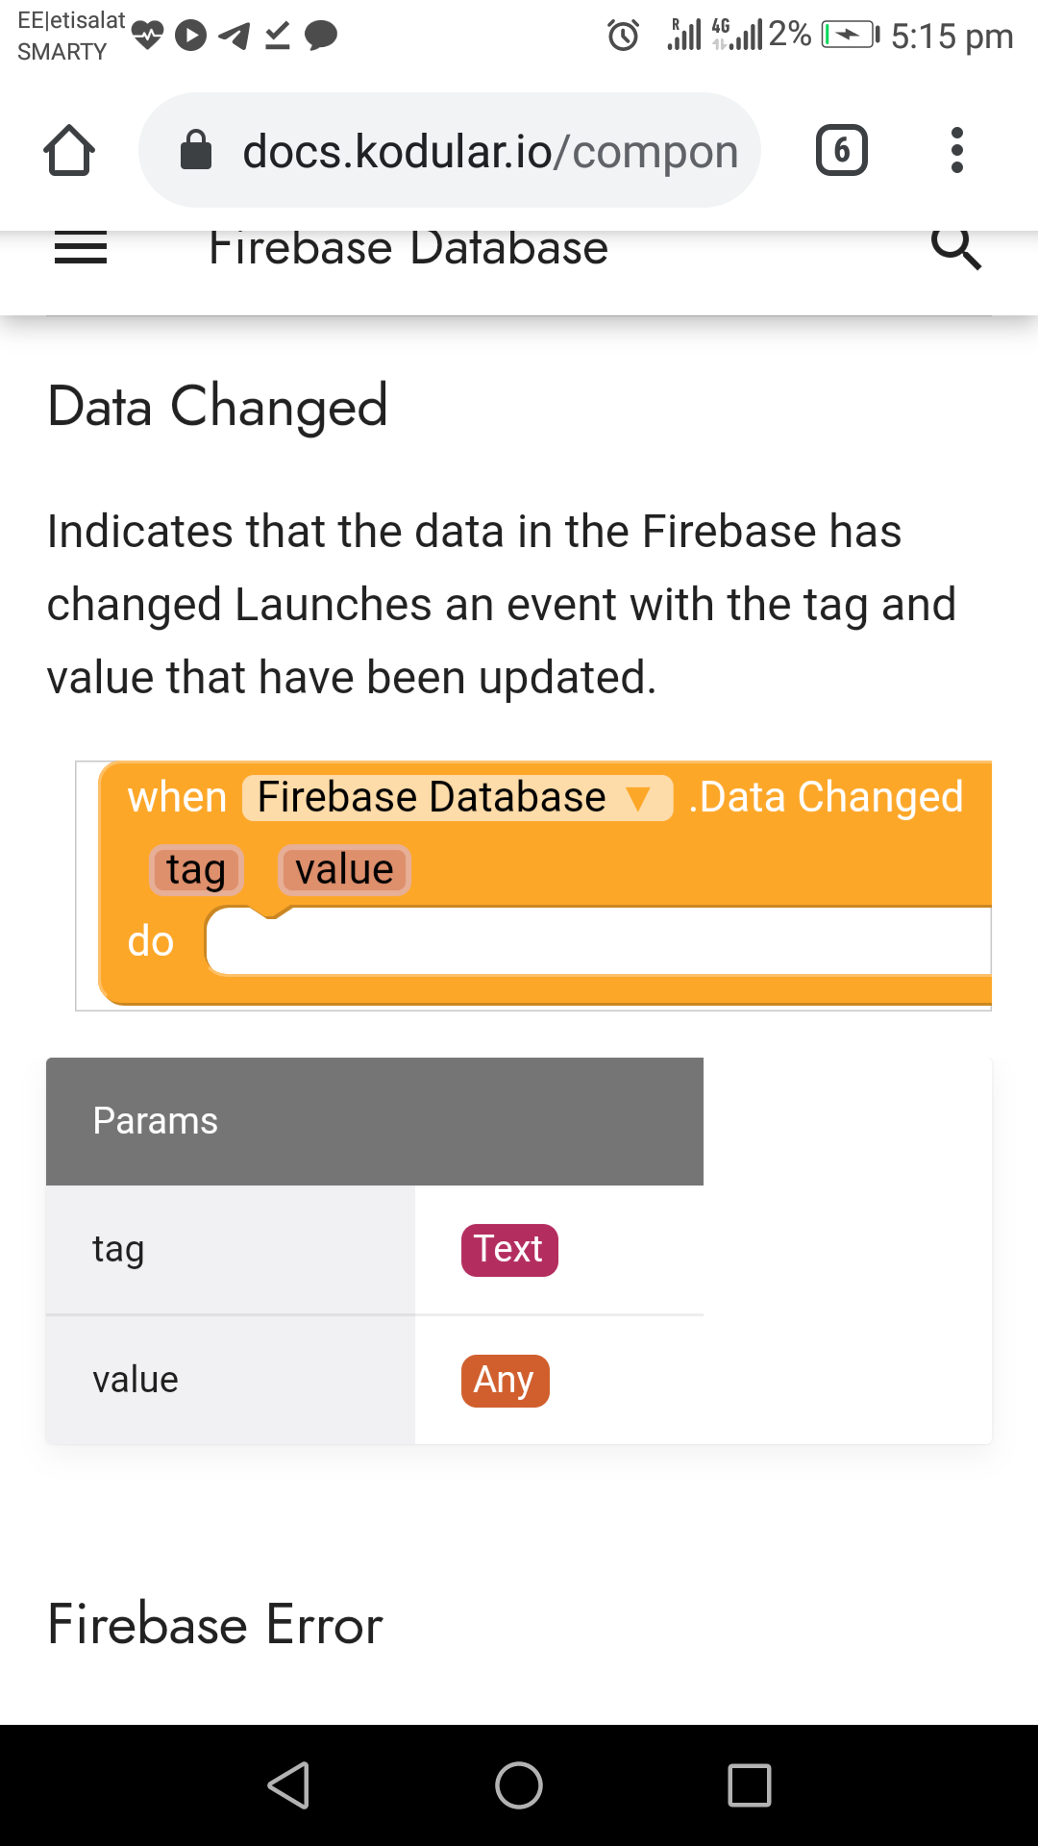Click the value parameter in the block
Screen dimensions: 1038x1846
coord(344,870)
